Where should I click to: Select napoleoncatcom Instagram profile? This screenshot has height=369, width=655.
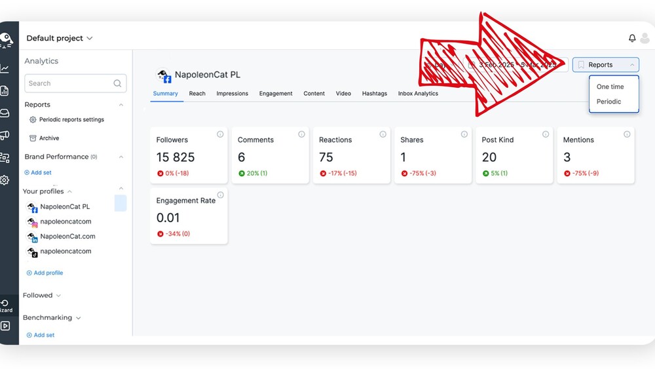[x=60, y=222]
